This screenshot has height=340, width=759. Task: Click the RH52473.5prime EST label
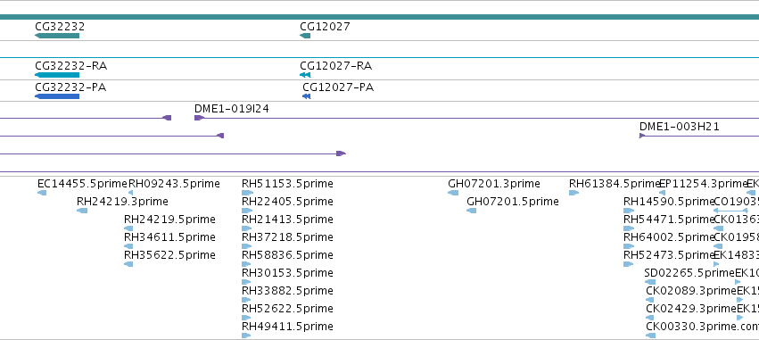coord(669,255)
